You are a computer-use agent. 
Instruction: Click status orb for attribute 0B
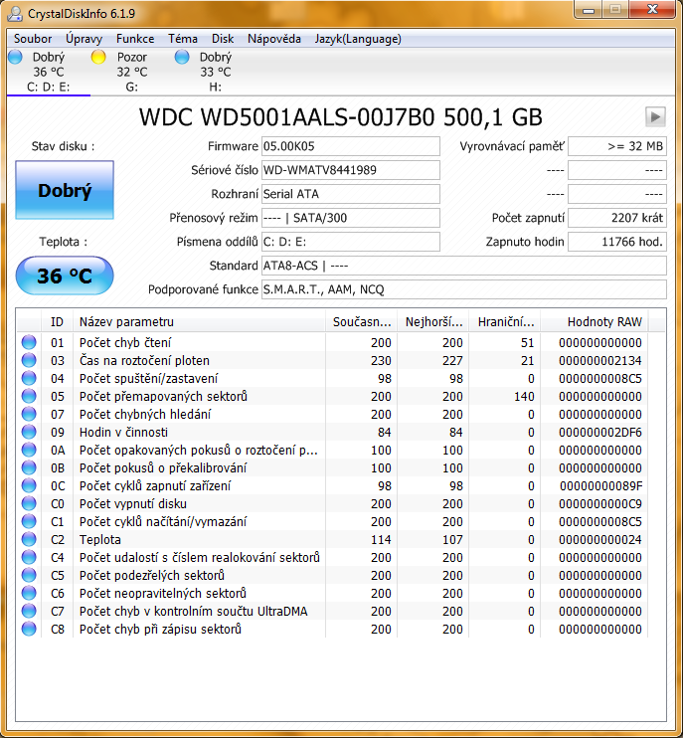coord(29,467)
